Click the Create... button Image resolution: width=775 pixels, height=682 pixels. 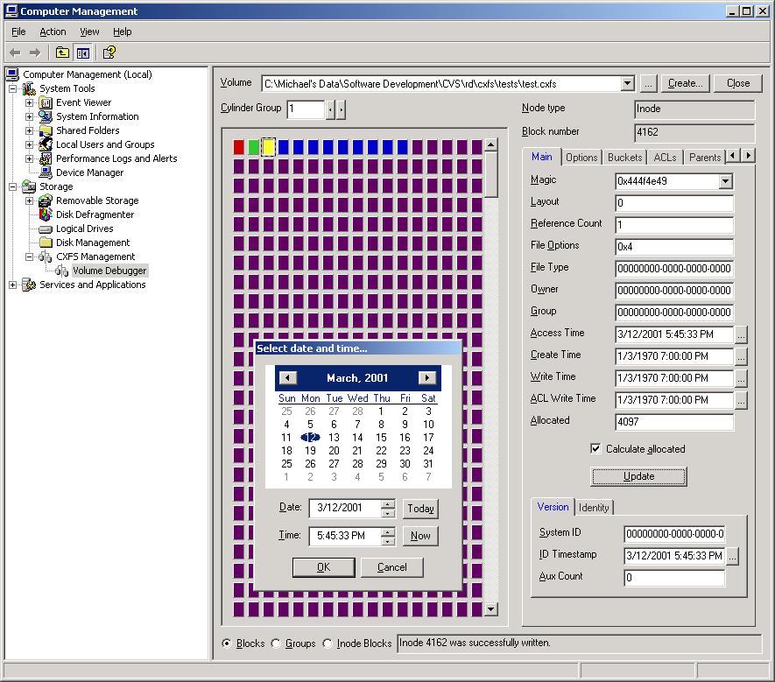coord(685,83)
